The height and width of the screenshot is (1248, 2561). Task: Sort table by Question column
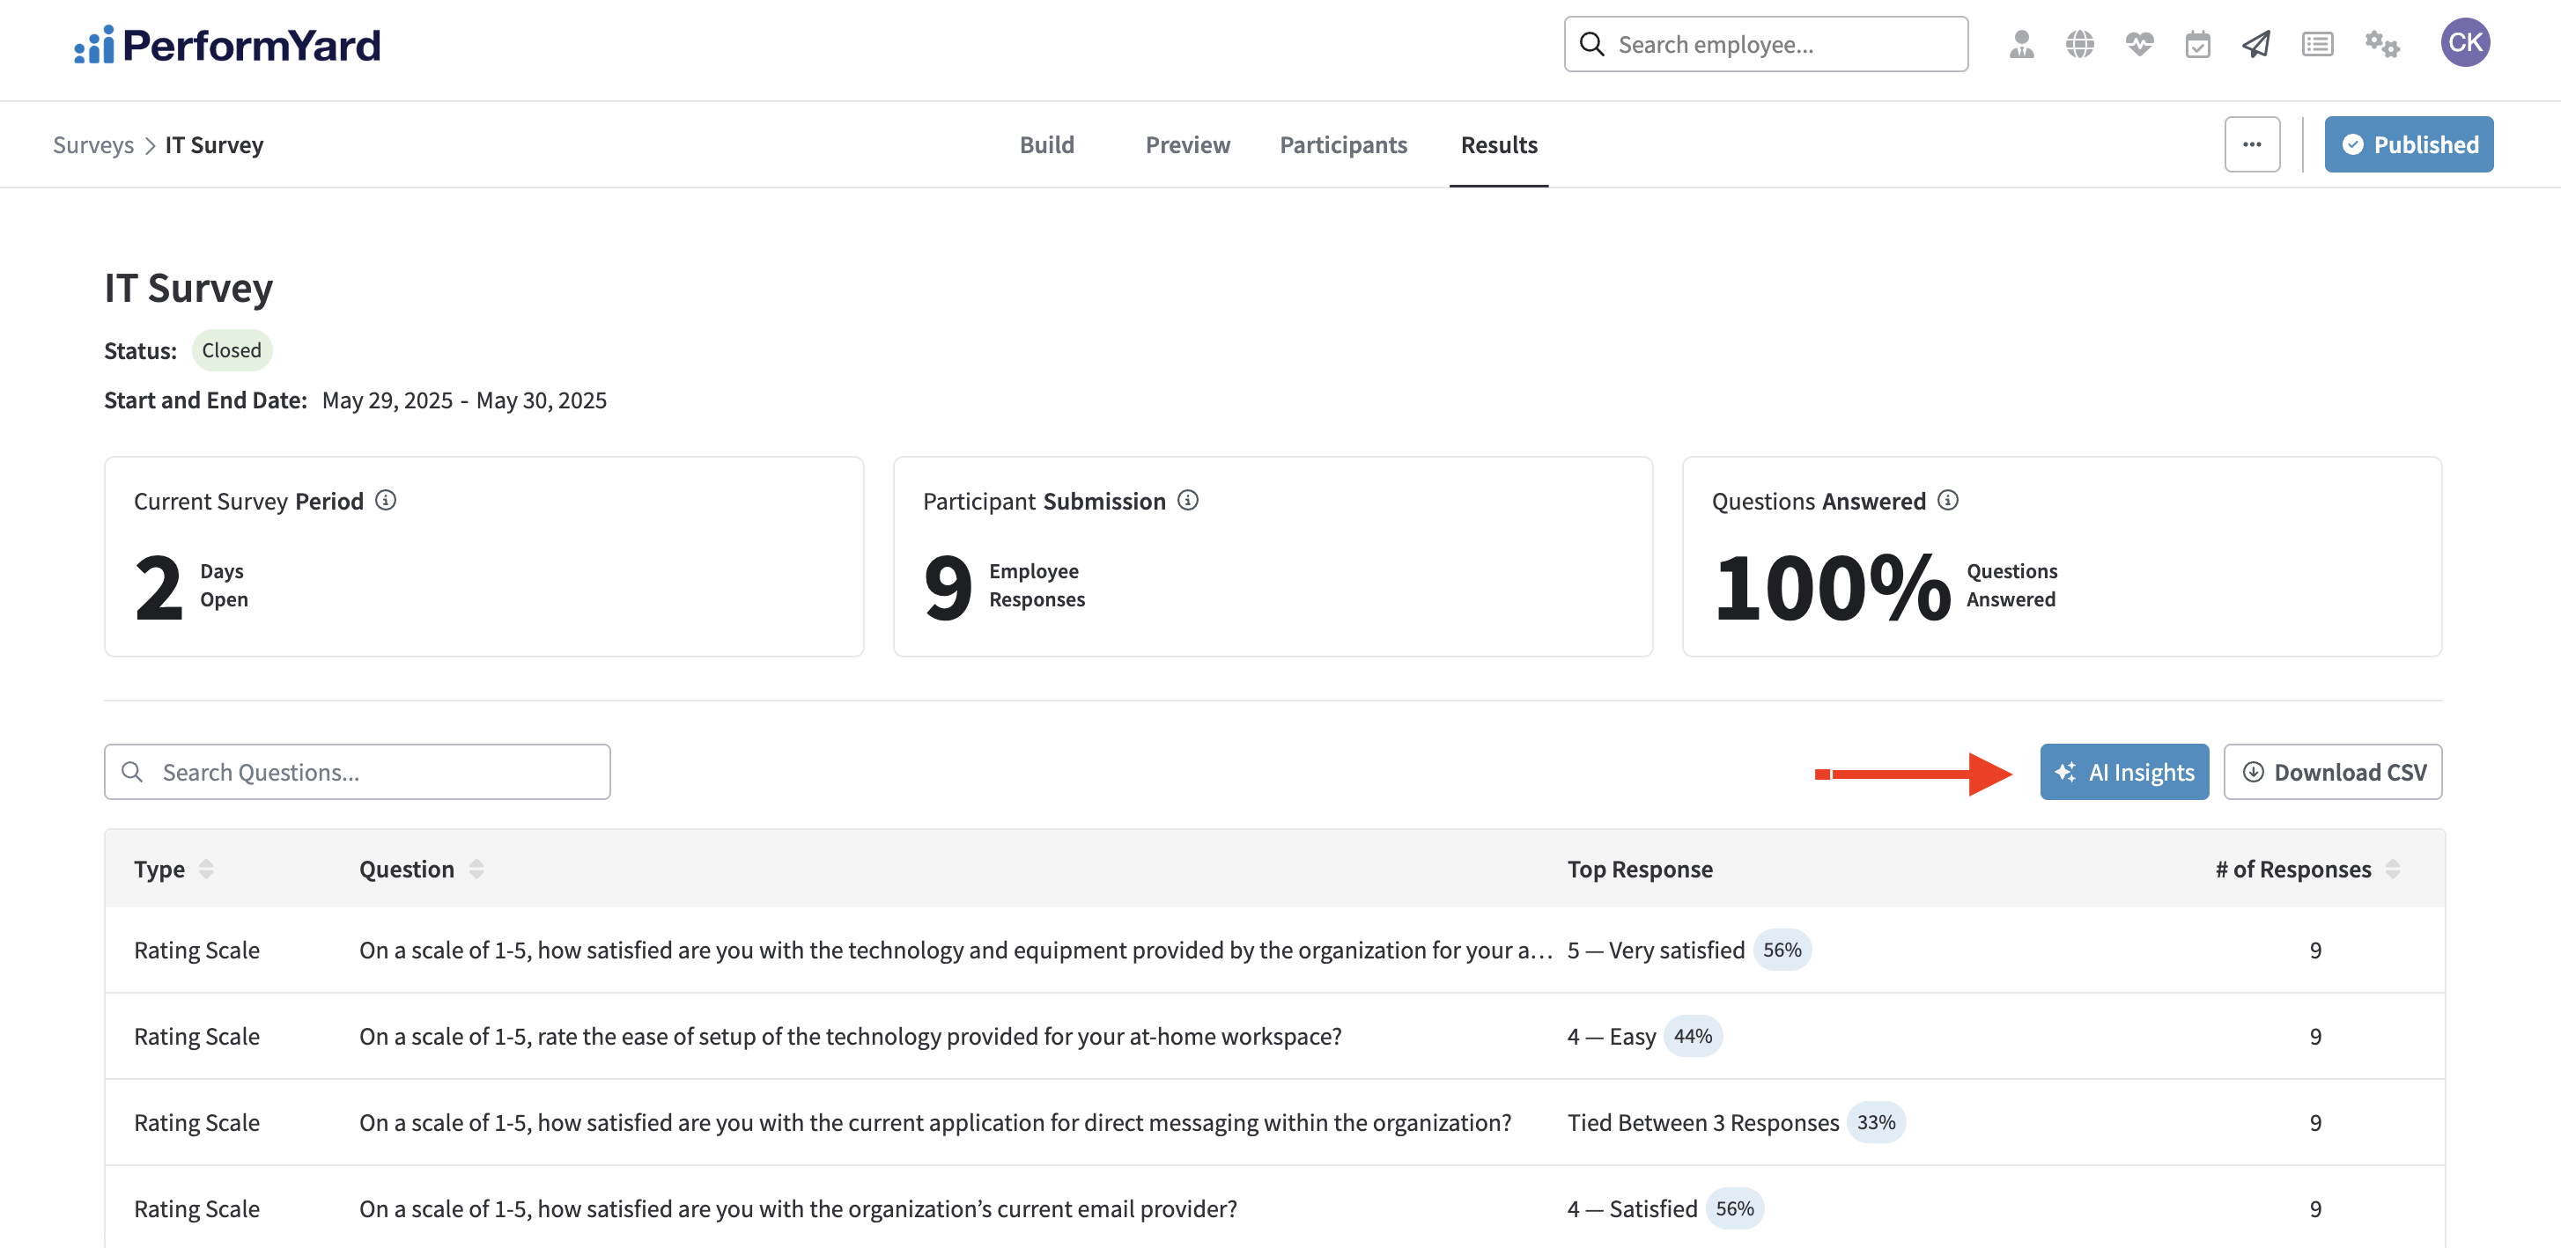tap(476, 870)
